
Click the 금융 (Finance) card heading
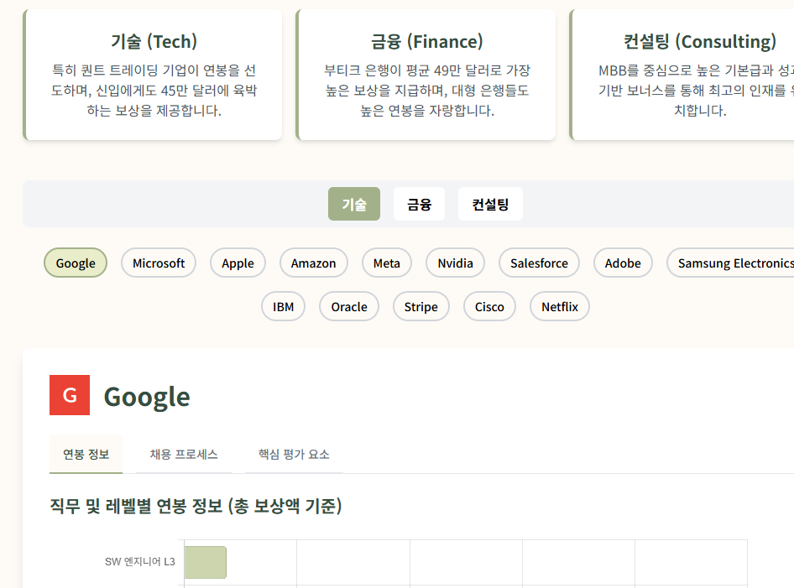coord(427,41)
